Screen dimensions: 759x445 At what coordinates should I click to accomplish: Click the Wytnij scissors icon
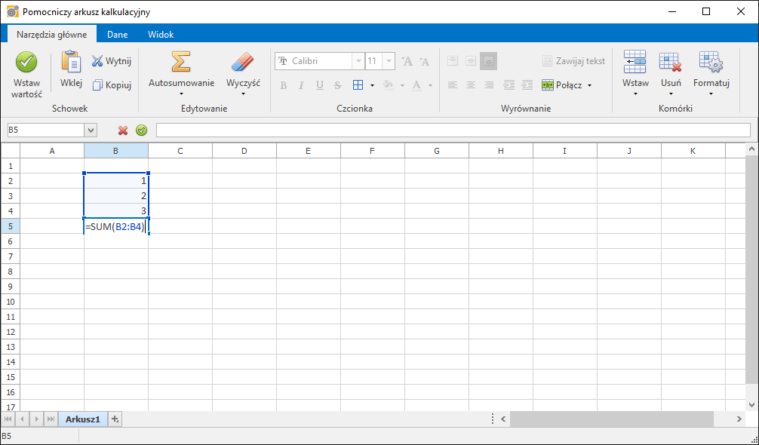(x=97, y=61)
